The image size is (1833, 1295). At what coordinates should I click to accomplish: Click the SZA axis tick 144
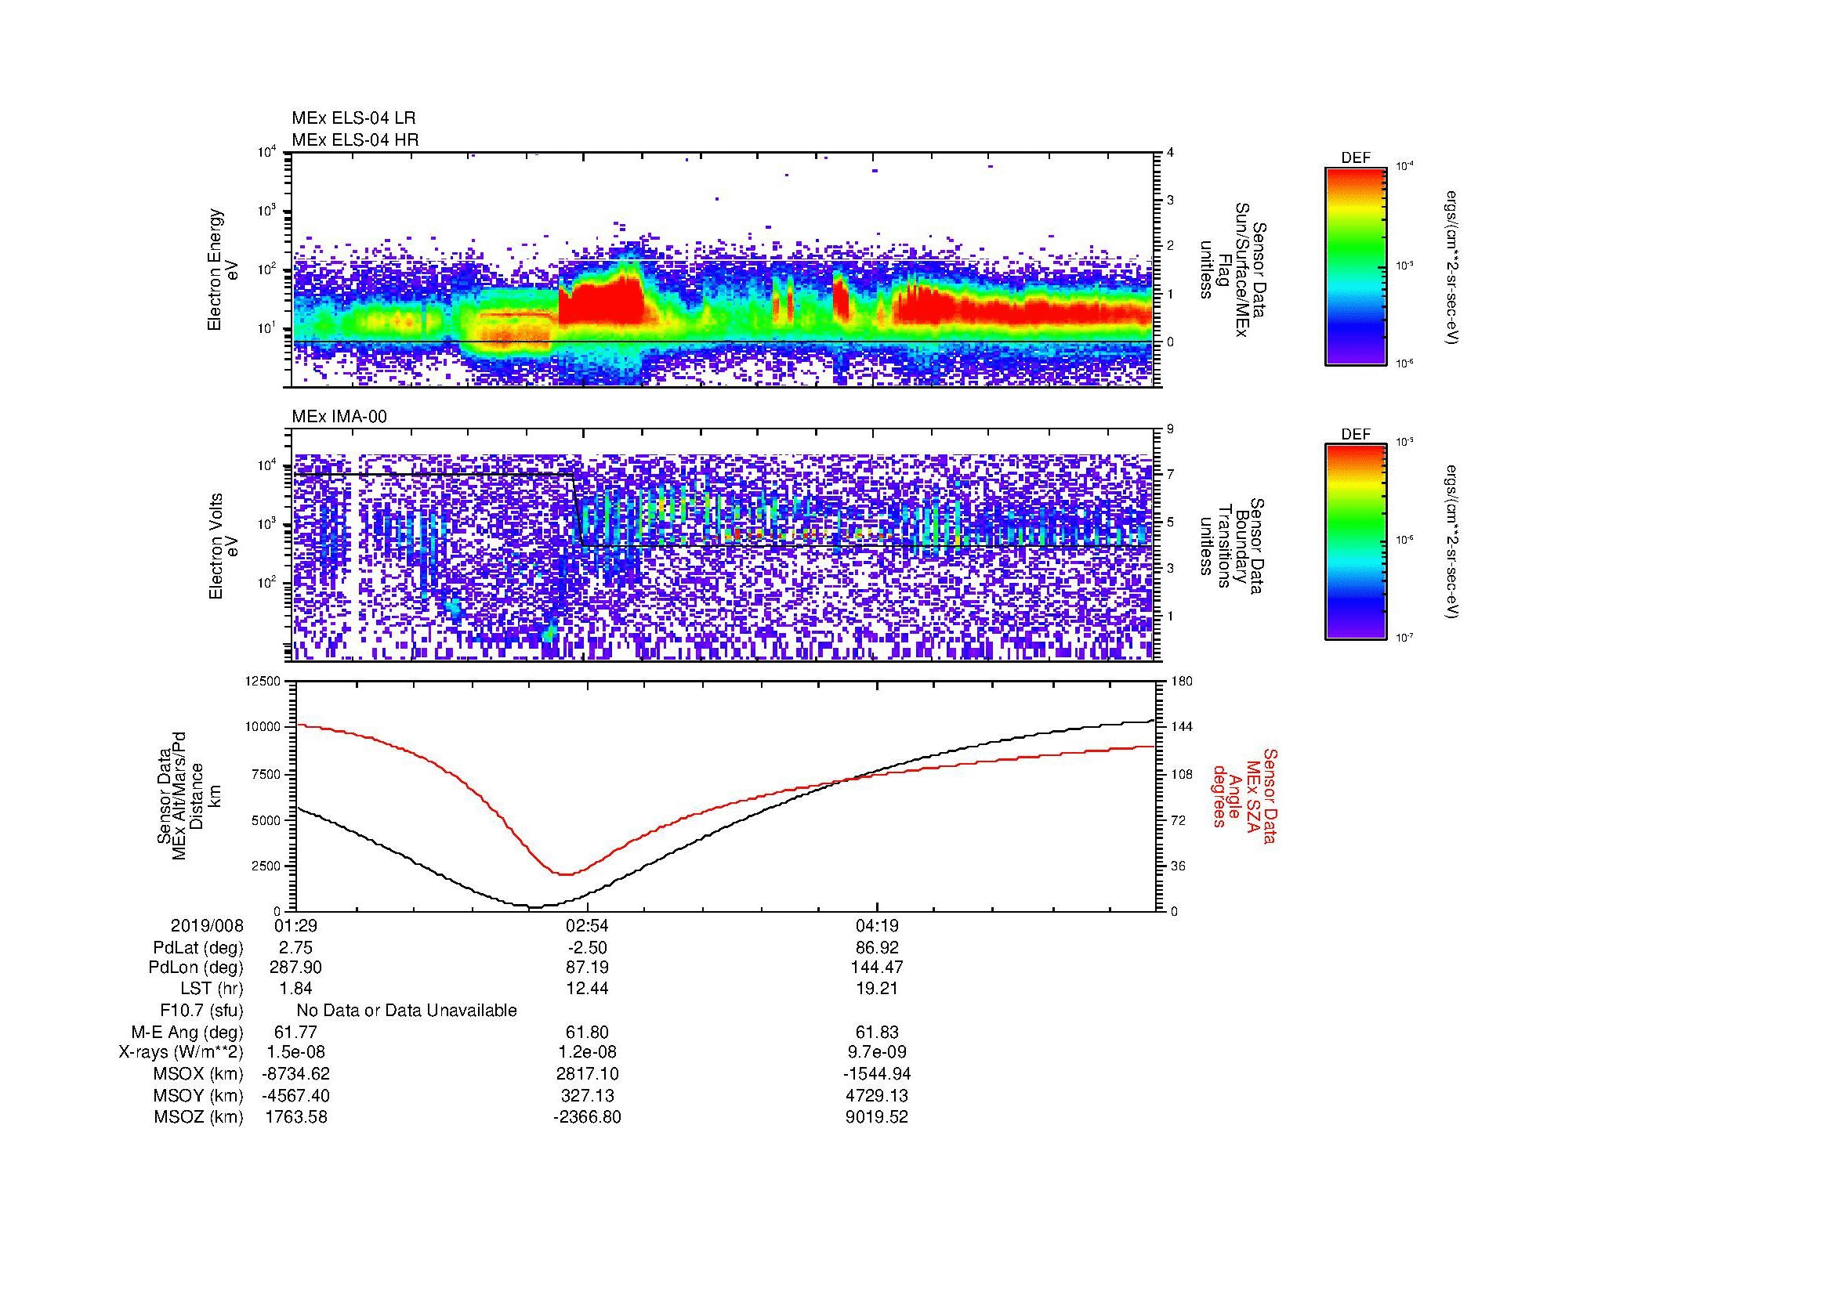coord(1182,728)
